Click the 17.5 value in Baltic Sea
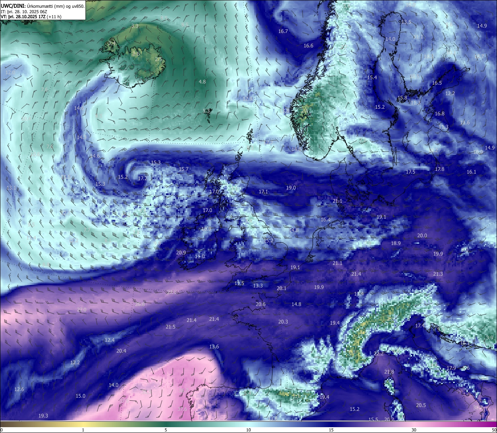The width and height of the screenshot is (497, 433). coord(410,172)
